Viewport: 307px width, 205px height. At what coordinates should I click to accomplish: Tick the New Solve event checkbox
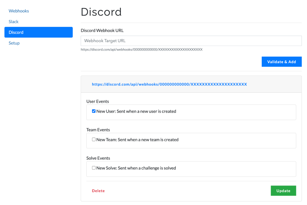(94, 168)
